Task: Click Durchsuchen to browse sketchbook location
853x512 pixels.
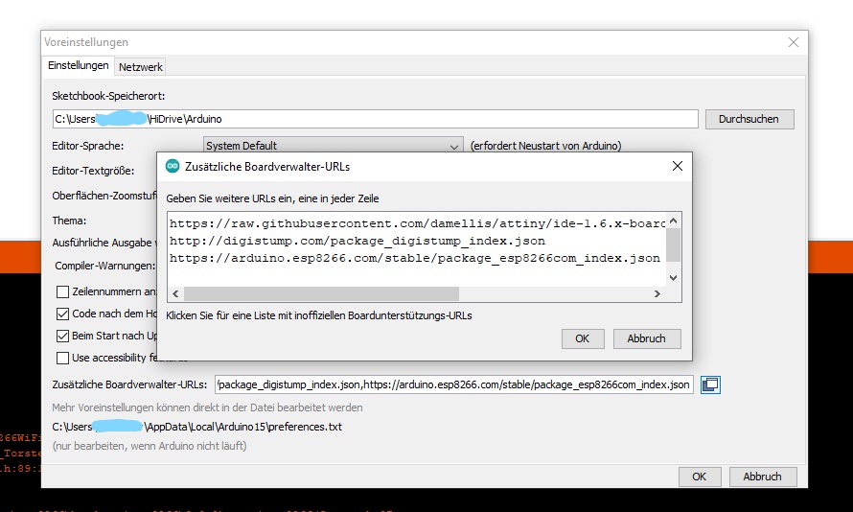Action: click(x=749, y=119)
